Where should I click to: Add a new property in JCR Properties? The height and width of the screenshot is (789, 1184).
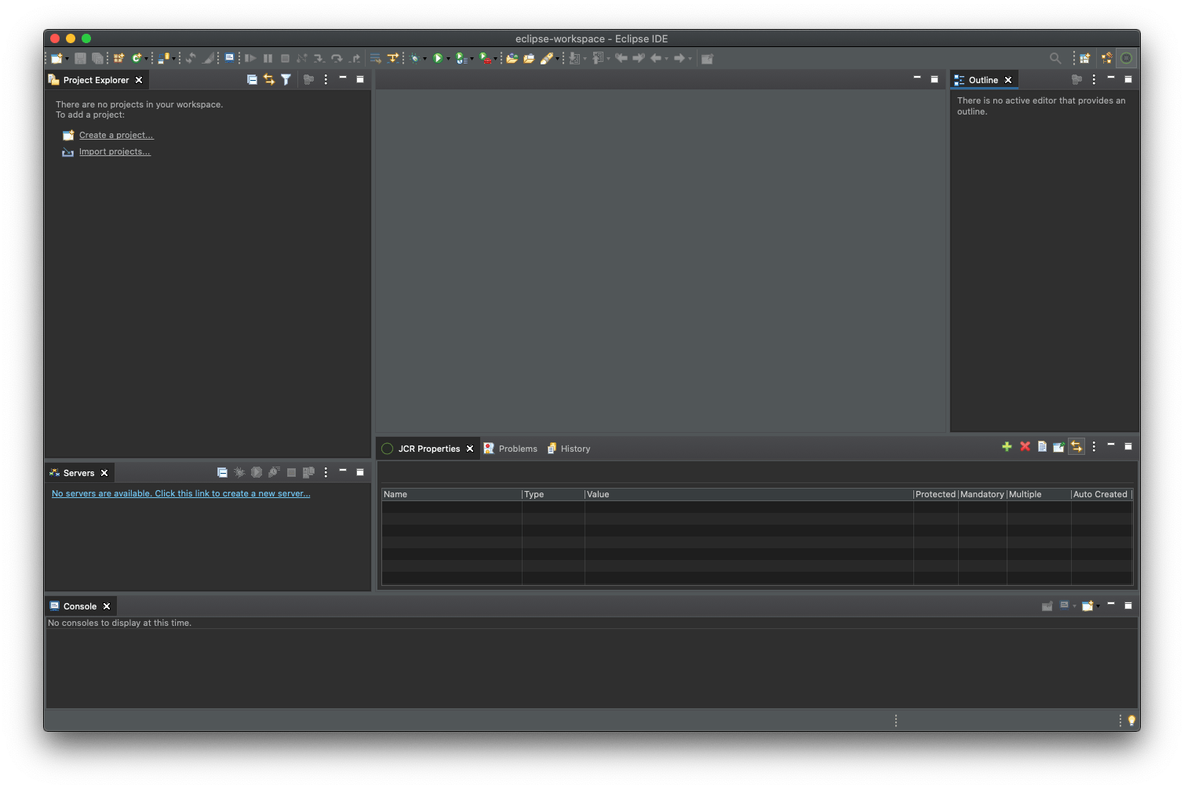(x=1007, y=446)
